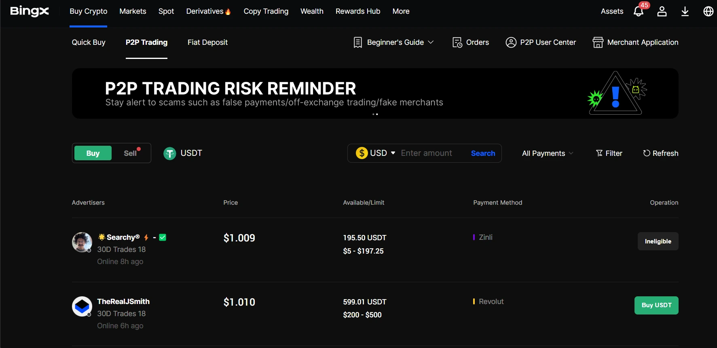Click the $5 - $197.25 limit text
Image resolution: width=717 pixels, height=348 pixels.
[x=363, y=251]
